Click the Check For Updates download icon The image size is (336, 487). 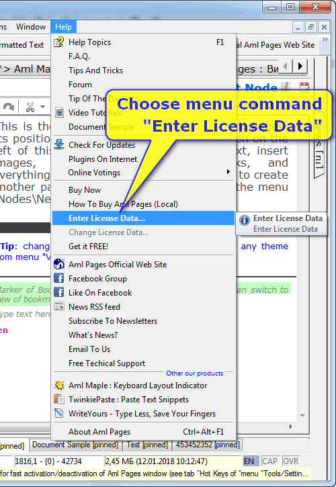pyautogui.click(x=59, y=144)
